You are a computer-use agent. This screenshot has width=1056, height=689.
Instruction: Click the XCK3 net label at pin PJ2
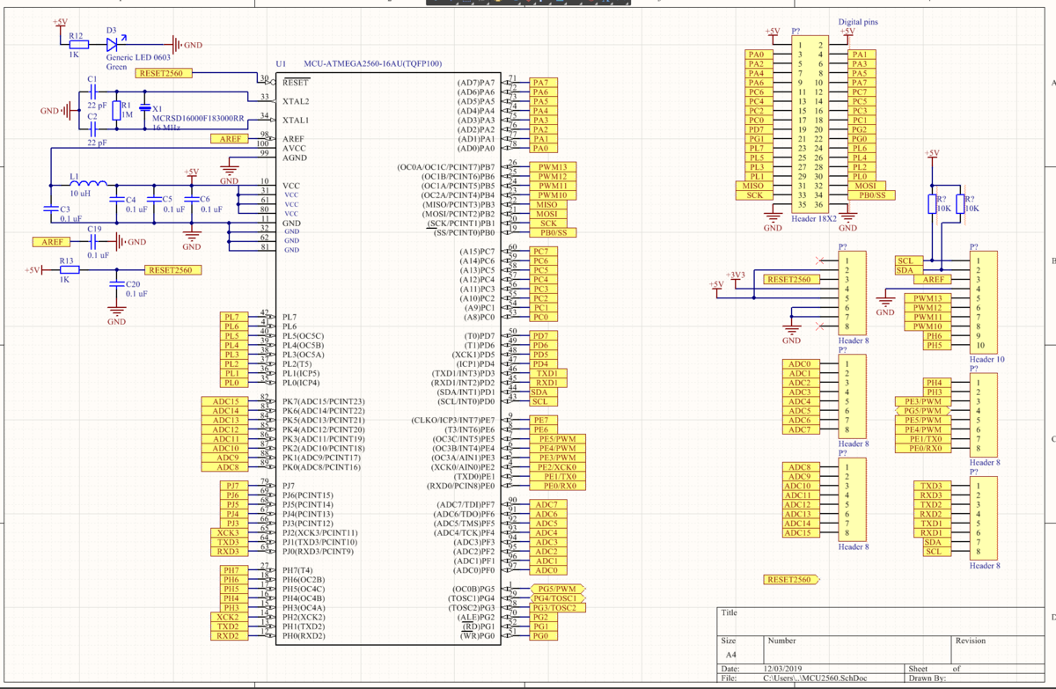coord(227,533)
